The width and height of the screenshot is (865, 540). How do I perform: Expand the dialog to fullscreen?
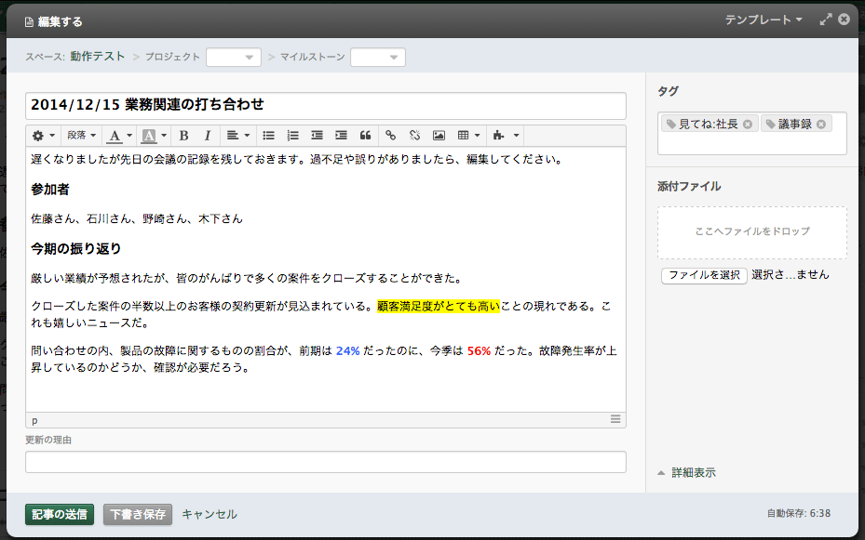[x=826, y=20]
